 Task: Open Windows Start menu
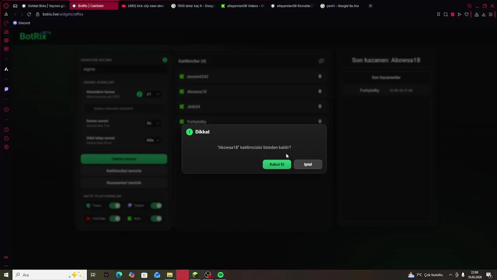6,275
